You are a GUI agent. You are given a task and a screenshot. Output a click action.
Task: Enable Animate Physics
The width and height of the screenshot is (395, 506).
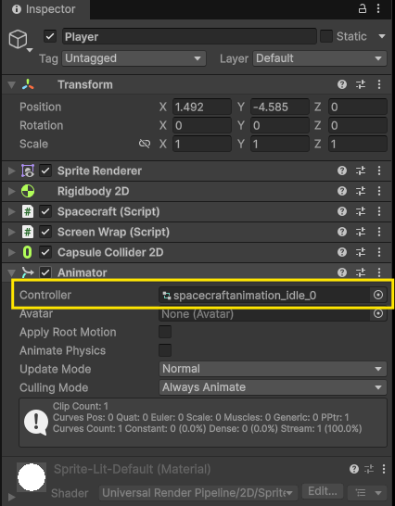click(x=165, y=350)
